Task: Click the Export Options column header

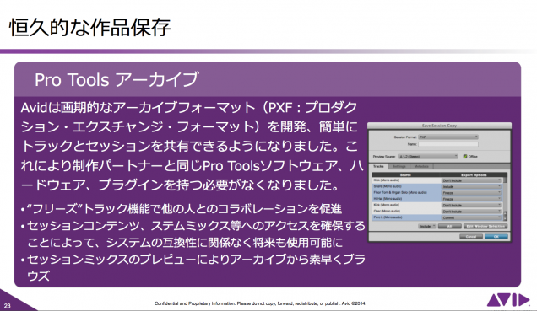Action: pos(474,175)
